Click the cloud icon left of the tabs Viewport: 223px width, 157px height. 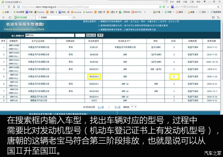pyautogui.click(x=10, y=18)
